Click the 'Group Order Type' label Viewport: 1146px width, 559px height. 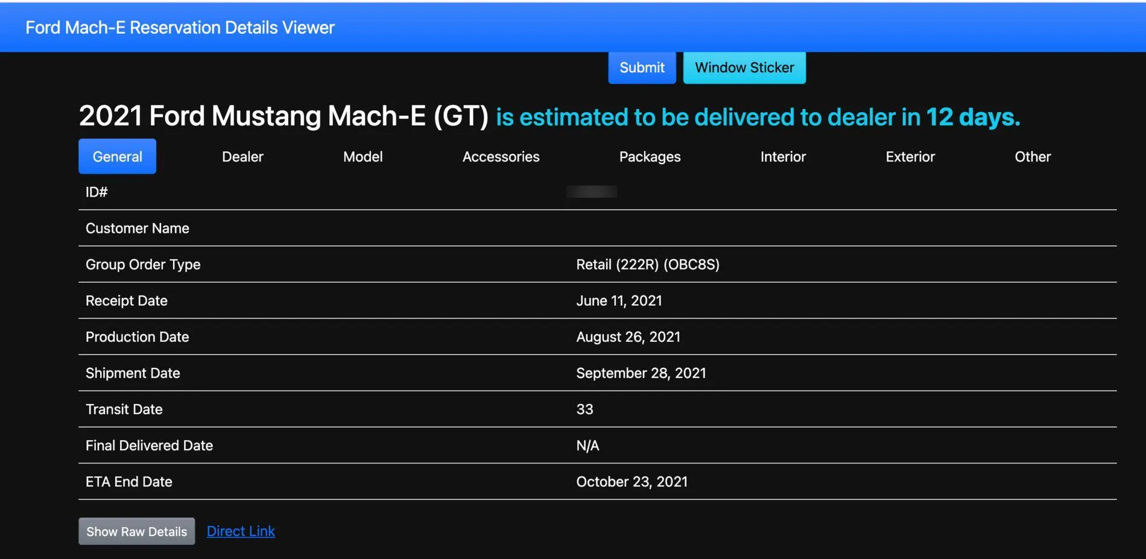pyautogui.click(x=143, y=265)
